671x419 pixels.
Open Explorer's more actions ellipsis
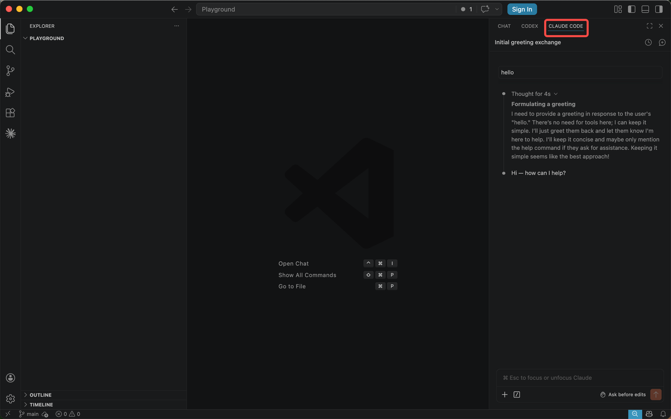pyautogui.click(x=177, y=26)
